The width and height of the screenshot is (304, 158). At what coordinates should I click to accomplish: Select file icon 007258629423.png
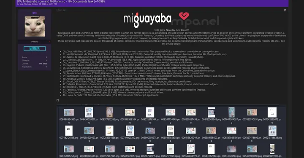89,131
